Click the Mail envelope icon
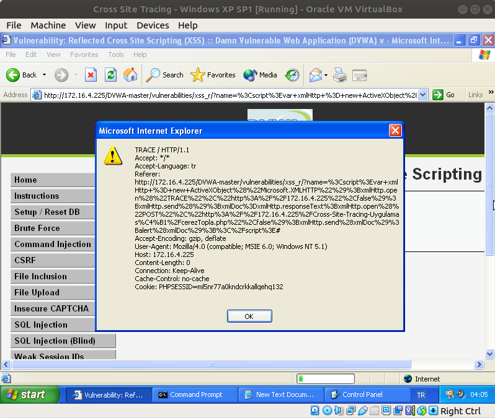The image size is (495, 418). [315, 75]
